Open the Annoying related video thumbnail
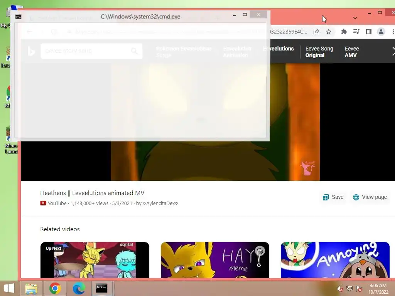395x296 pixels. coord(335,260)
